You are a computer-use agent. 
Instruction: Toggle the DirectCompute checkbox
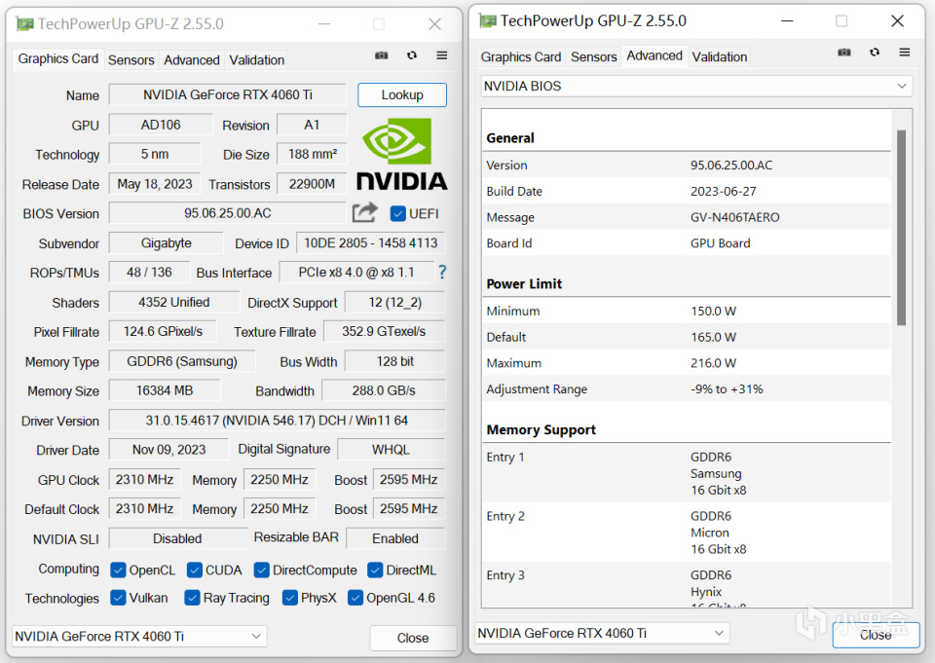pyautogui.click(x=261, y=571)
